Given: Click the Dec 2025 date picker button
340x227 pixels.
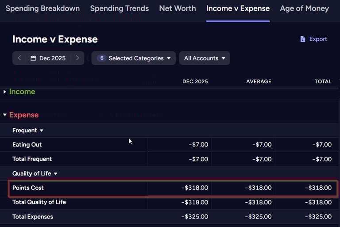Looking at the screenshot, I should [x=48, y=58].
